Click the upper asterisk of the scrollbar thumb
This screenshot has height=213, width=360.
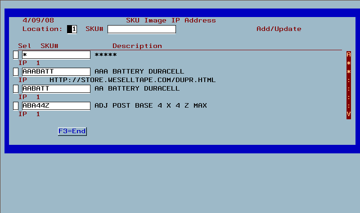[348, 63]
